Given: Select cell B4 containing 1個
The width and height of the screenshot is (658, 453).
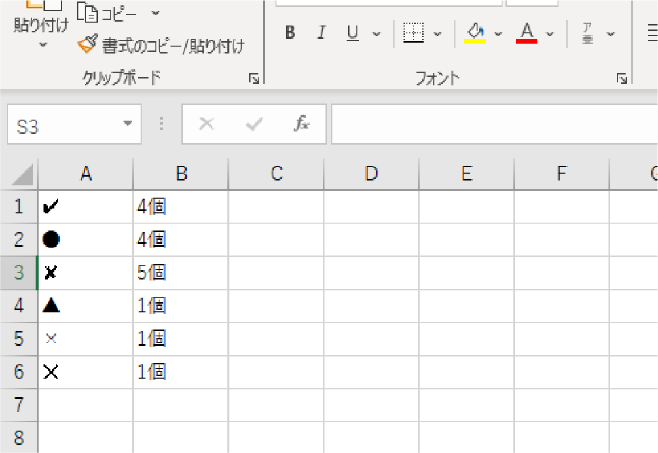Looking at the screenshot, I should 181,306.
